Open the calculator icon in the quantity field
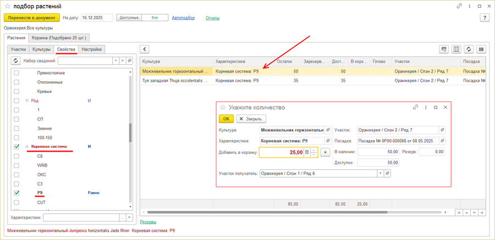The width and height of the screenshot is (495, 240). [307, 152]
